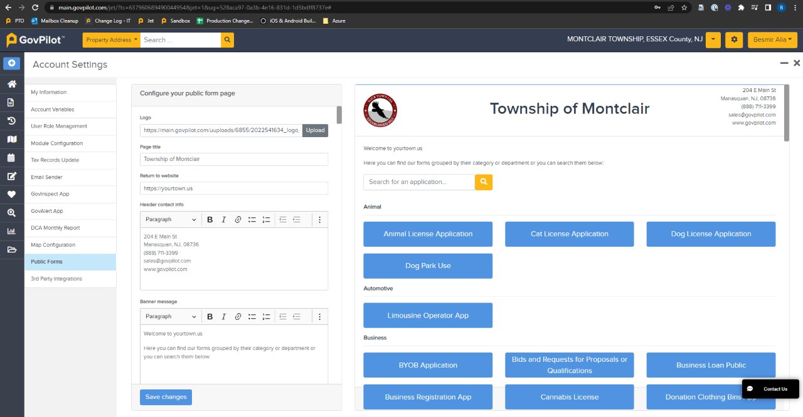Open the Besmir Alia user menu

(772, 40)
